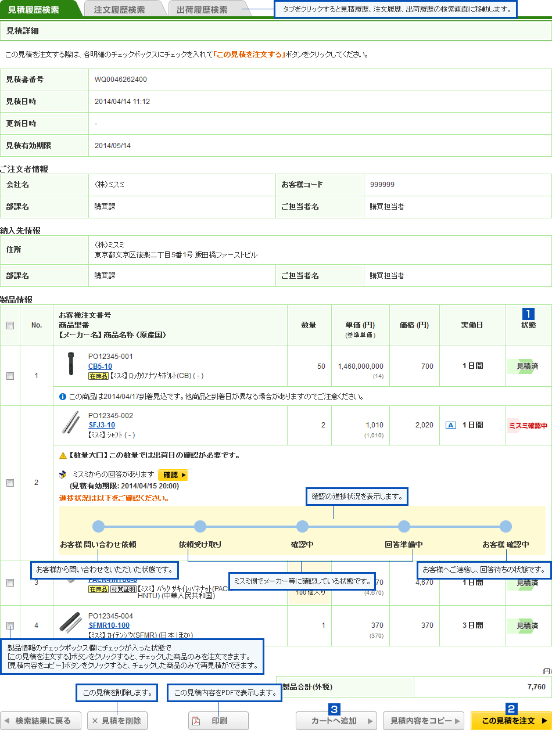The image size is (552, 730).
Task: Click the 確認中 progress step marker
Action: coord(302,527)
